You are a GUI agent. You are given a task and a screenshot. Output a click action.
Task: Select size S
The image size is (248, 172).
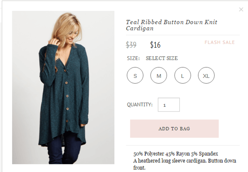click(x=135, y=76)
